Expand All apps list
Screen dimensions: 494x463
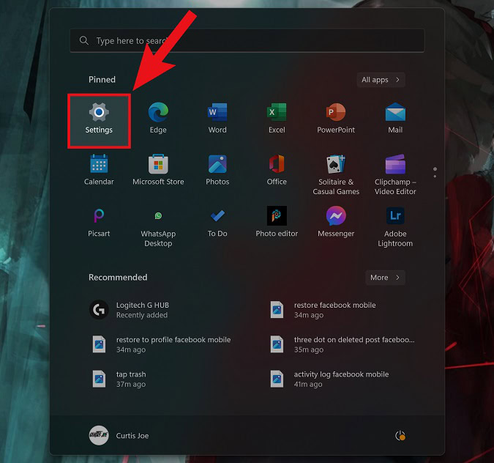pos(381,80)
